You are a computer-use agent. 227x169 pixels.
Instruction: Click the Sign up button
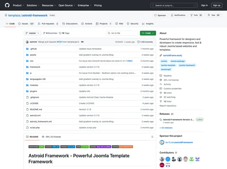click(x=216, y=5)
